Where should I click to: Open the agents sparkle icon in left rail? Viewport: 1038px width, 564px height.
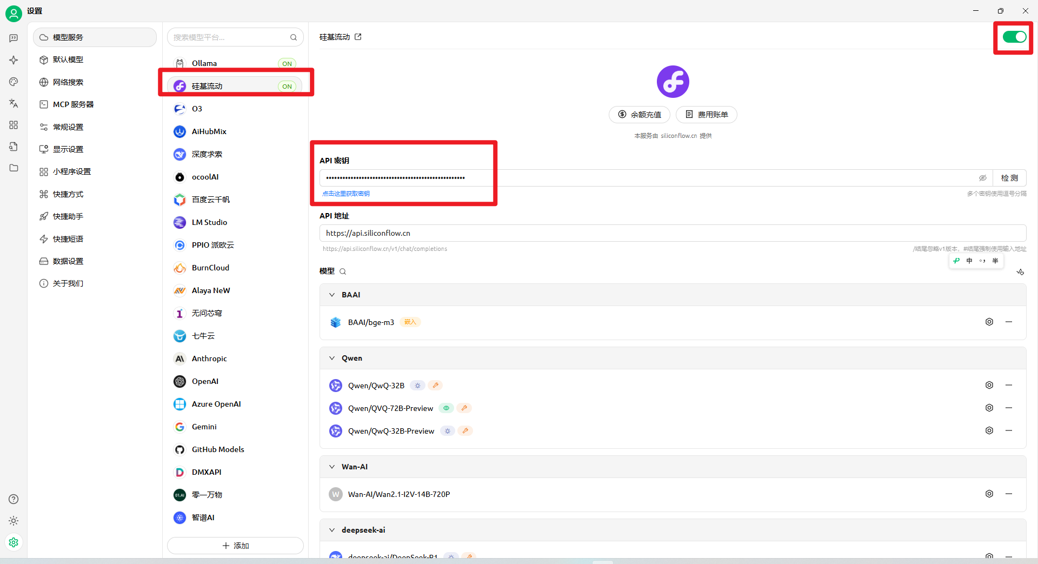14,60
